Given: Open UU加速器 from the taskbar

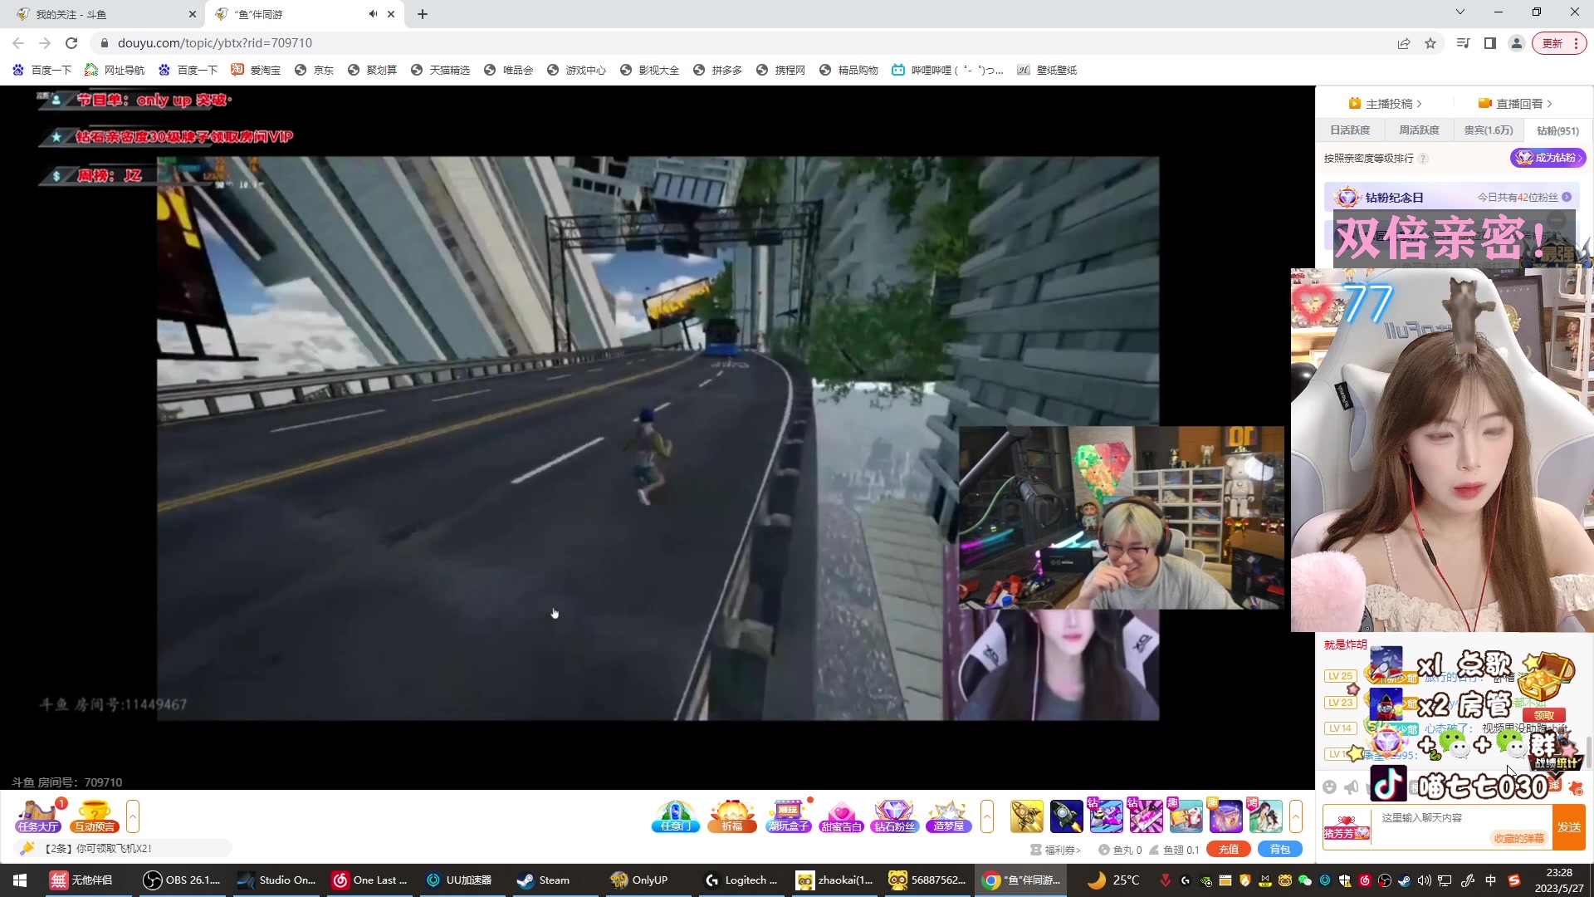Looking at the screenshot, I should [x=459, y=880].
